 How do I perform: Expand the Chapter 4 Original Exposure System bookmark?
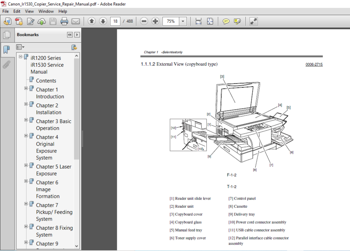pyautogui.click(x=26, y=136)
